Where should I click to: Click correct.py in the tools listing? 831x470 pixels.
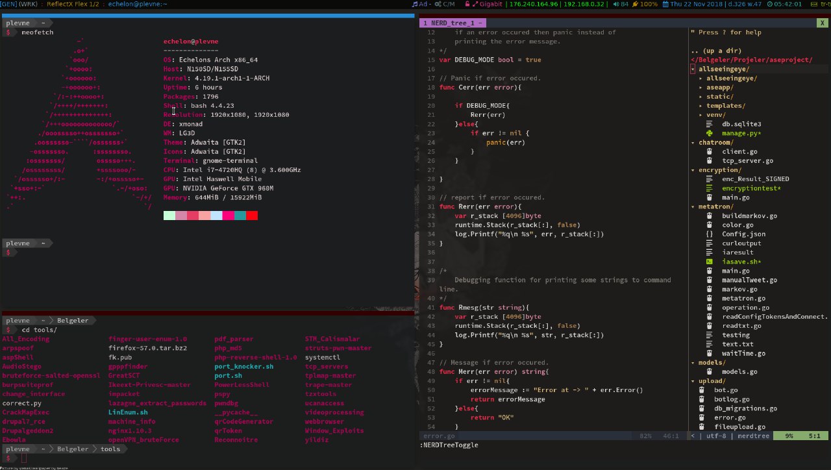click(22, 403)
